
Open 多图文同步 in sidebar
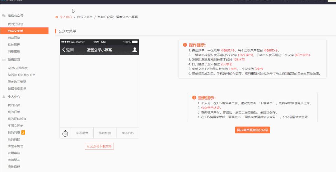pyautogui.click(x=16, y=125)
